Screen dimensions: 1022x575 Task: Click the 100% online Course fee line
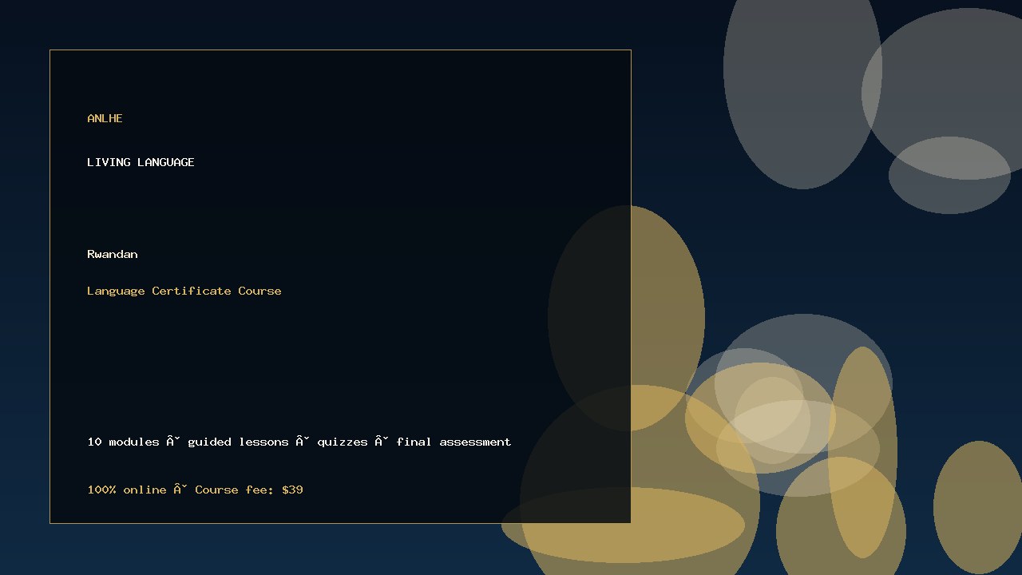click(195, 490)
